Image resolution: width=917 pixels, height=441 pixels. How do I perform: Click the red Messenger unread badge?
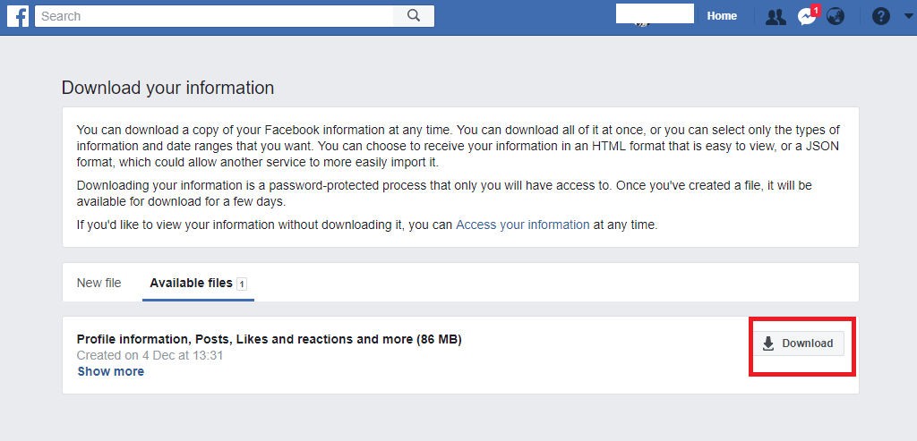point(816,10)
